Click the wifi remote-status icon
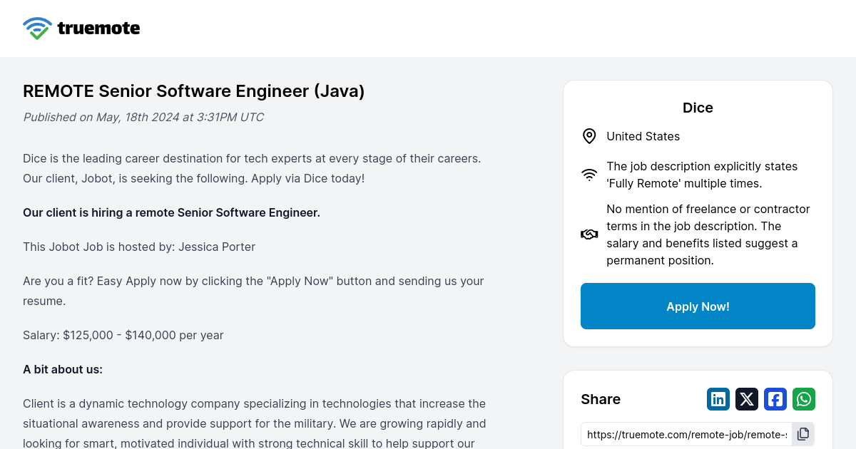856x449 pixels. [x=589, y=175]
